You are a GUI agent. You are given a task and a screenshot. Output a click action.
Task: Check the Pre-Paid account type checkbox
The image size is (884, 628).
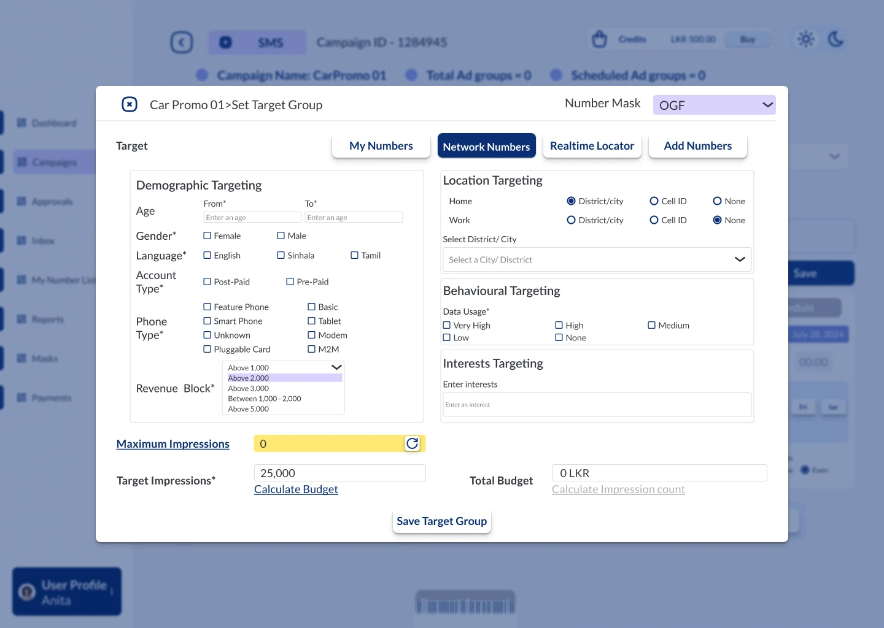(290, 281)
